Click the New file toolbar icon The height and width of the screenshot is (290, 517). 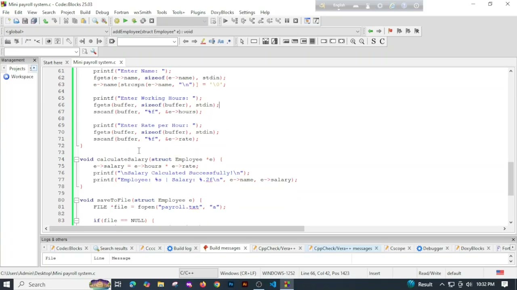[8, 21]
